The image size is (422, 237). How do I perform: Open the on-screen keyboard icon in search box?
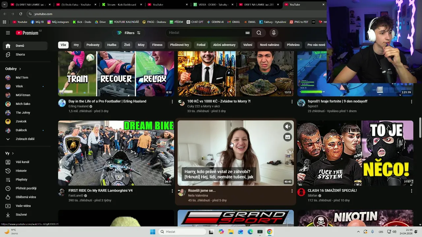[248, 33]
